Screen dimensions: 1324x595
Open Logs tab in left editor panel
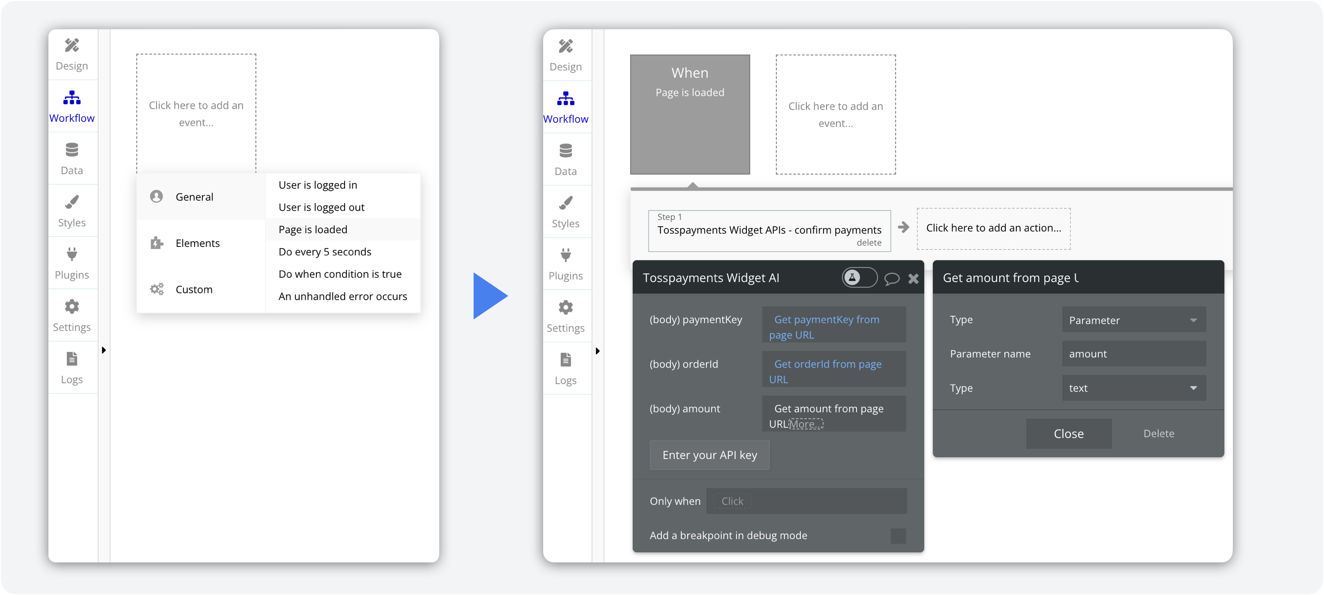(72, 368)
